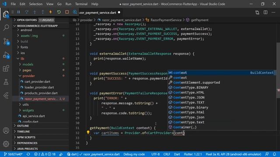The width and height of the screenshot is (280, 157).
Task: Synchronize changes in status bar
Action: 28,154
